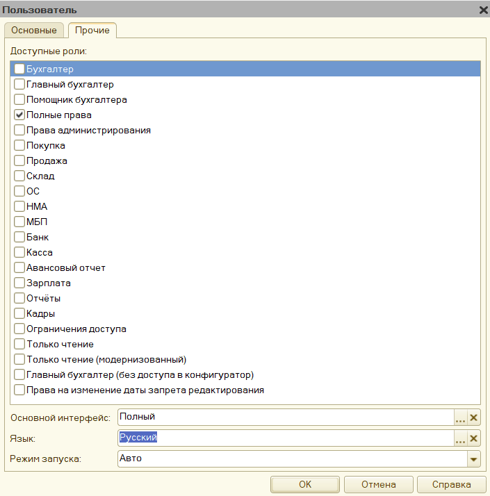Tick the Главный бухгалтер checkbox
490x496 pixels.
pyautogui.click(x=19, y=85)
